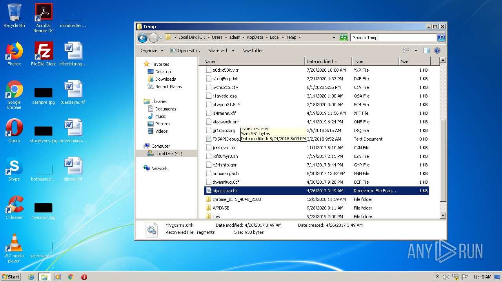Open Google Chrome desktop shortcut
502x282 pixels.
click(x=14, y=95)
